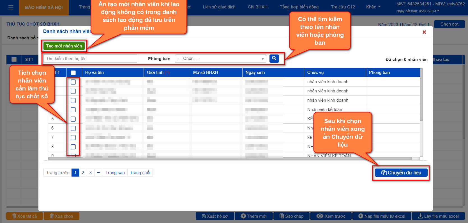468x223 pixels.
Task: Click the Tạo mới nhân viên button
Action: point(64,46)
